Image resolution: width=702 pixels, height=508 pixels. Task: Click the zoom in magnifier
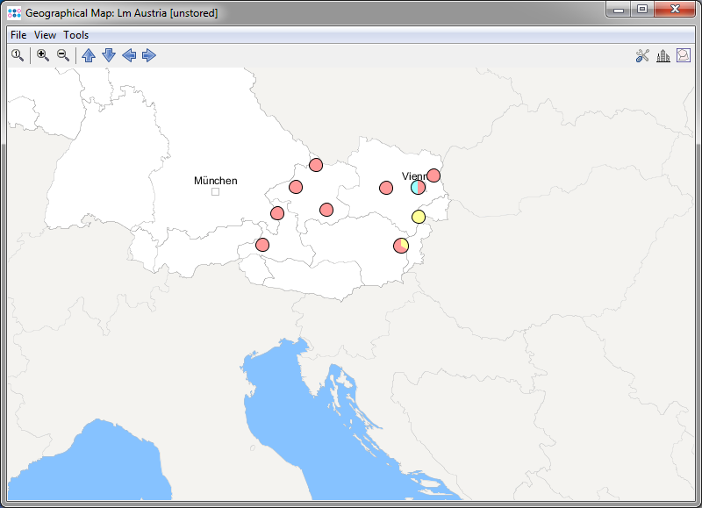[x=42, y=55]
